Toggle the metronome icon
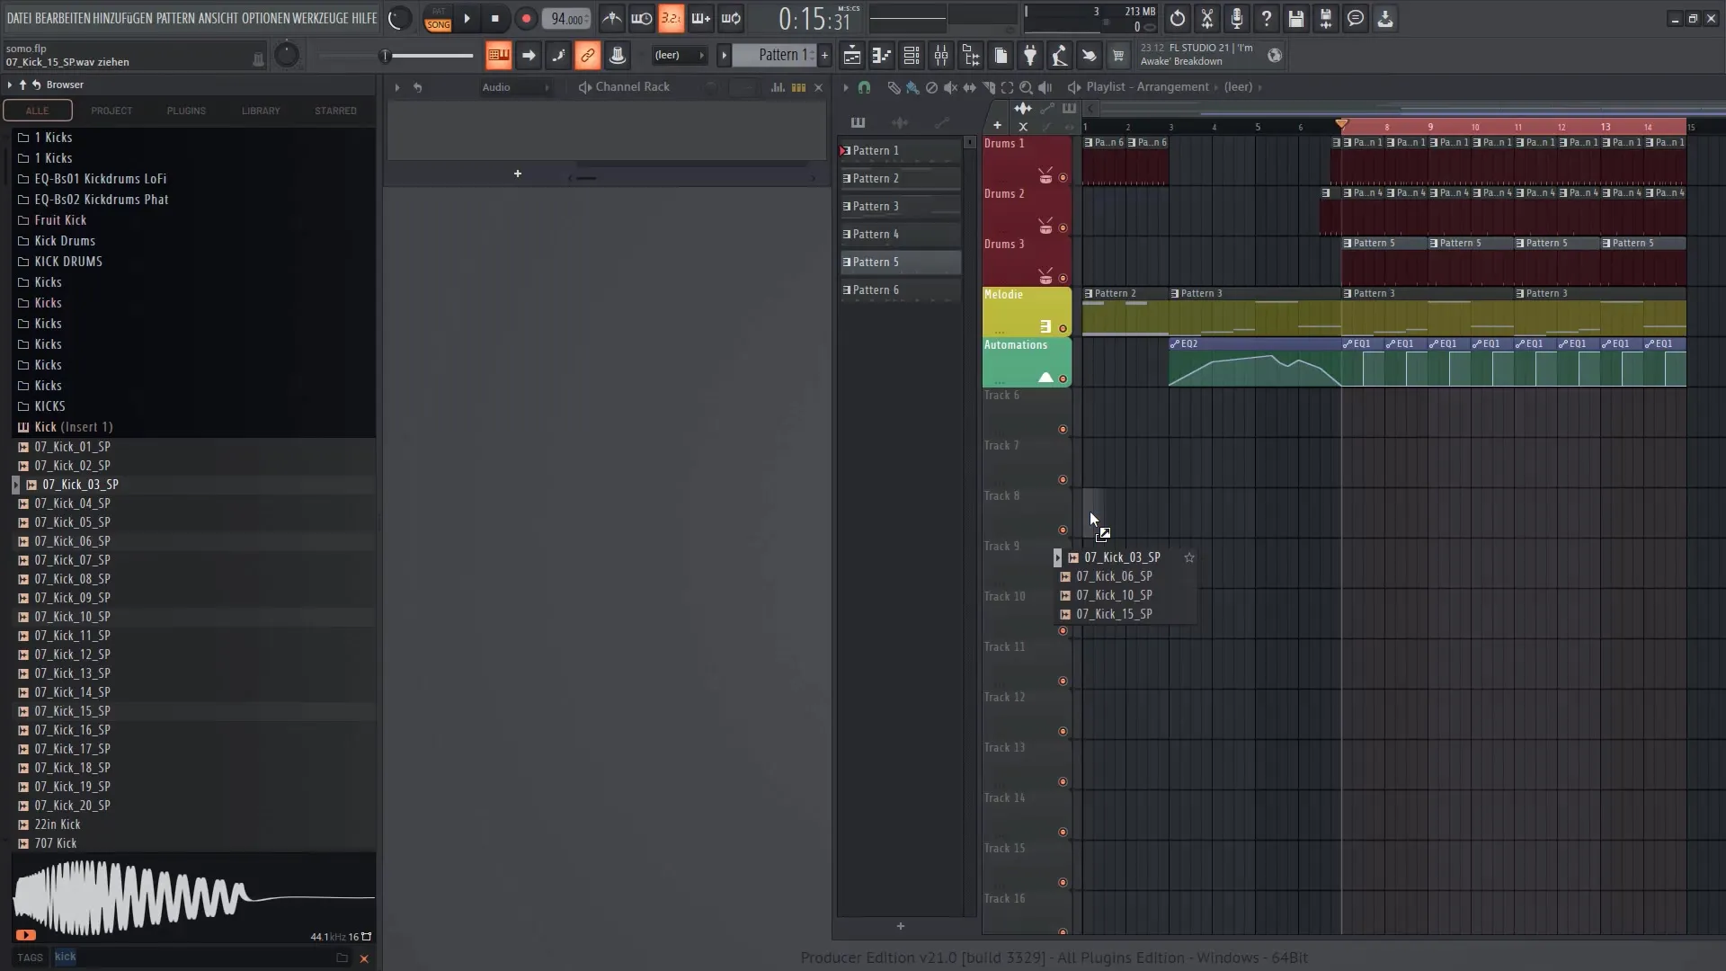Image resolution: width=1726 pixels, height=971 pixels. point(611,19)
